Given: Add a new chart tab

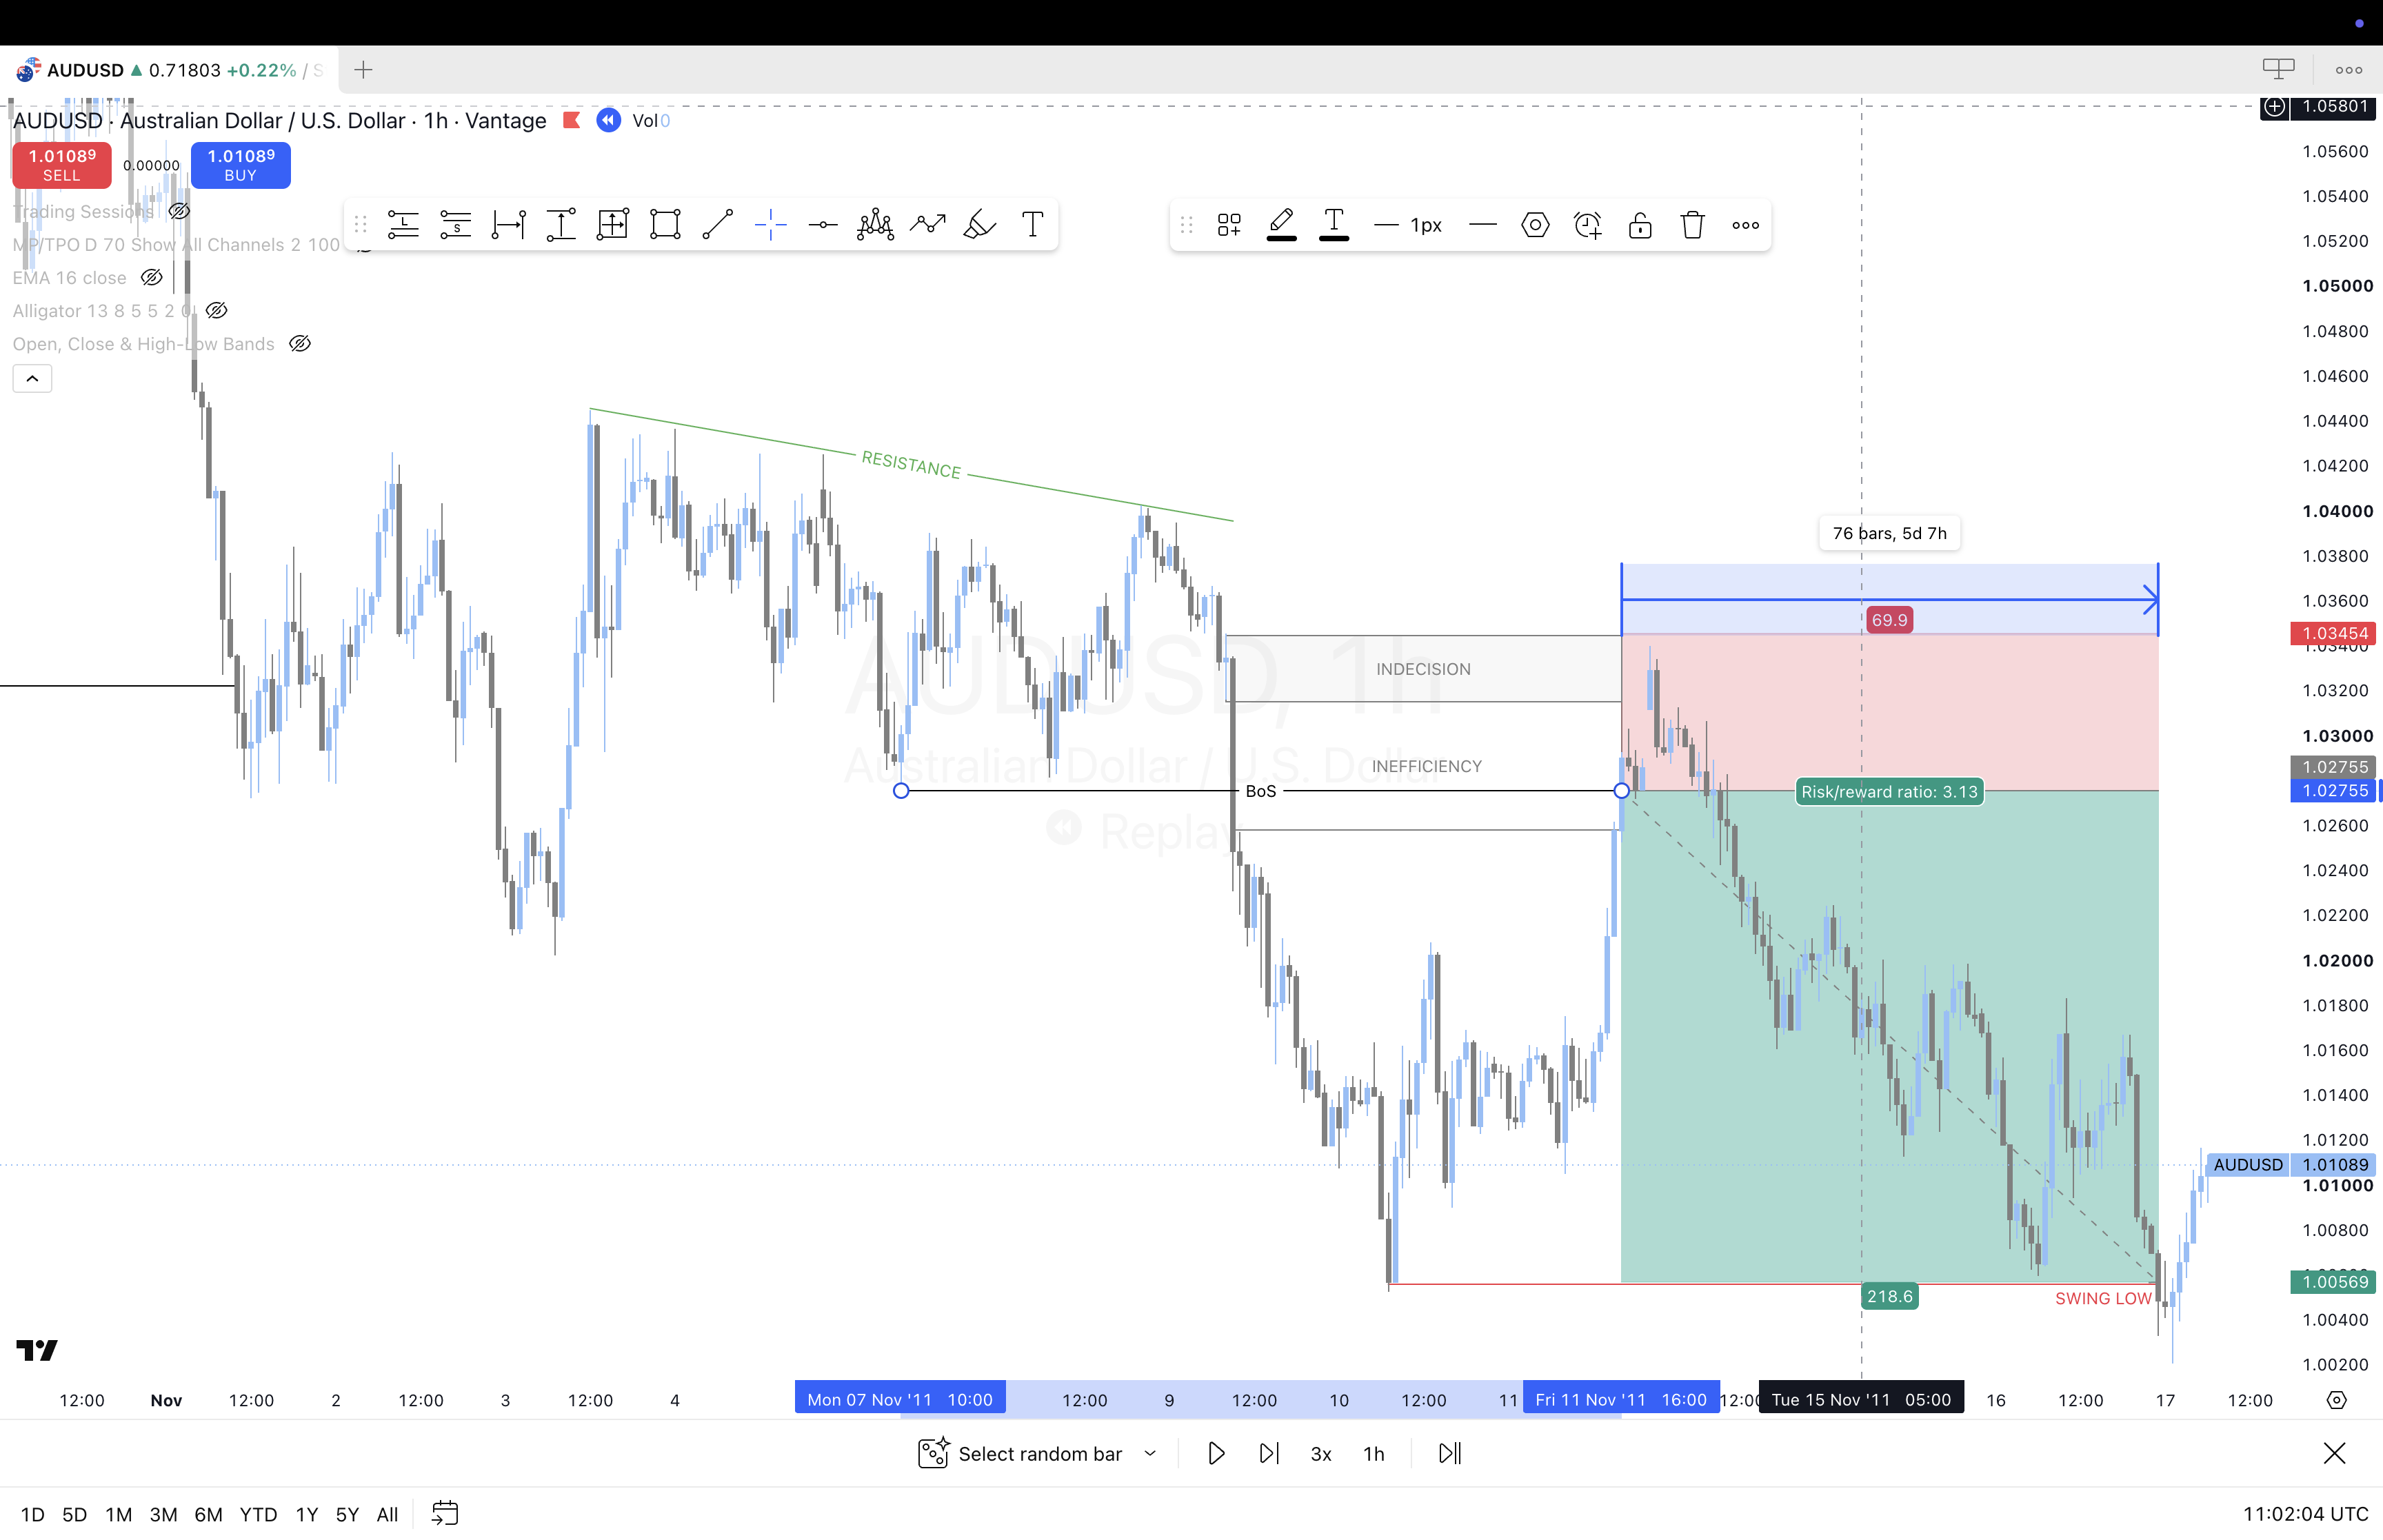Looking at the screenshot, I should pyautogui.click(x=363, y=70).
